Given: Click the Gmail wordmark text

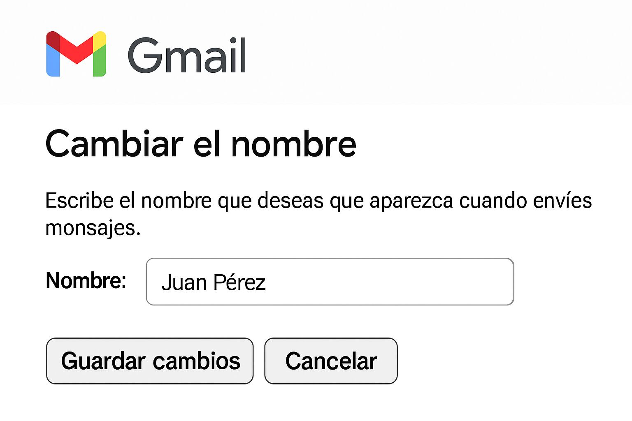Looking at the screenshot, I should (187, 53).
